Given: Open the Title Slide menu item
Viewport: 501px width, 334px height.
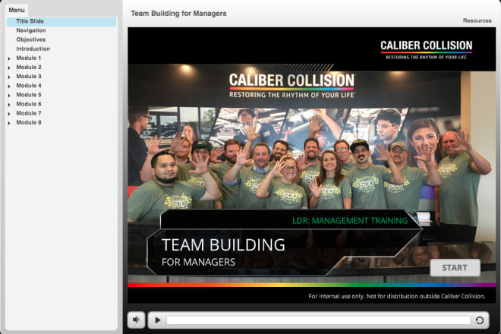Looking at the screenshot, I should coord(61,21).
